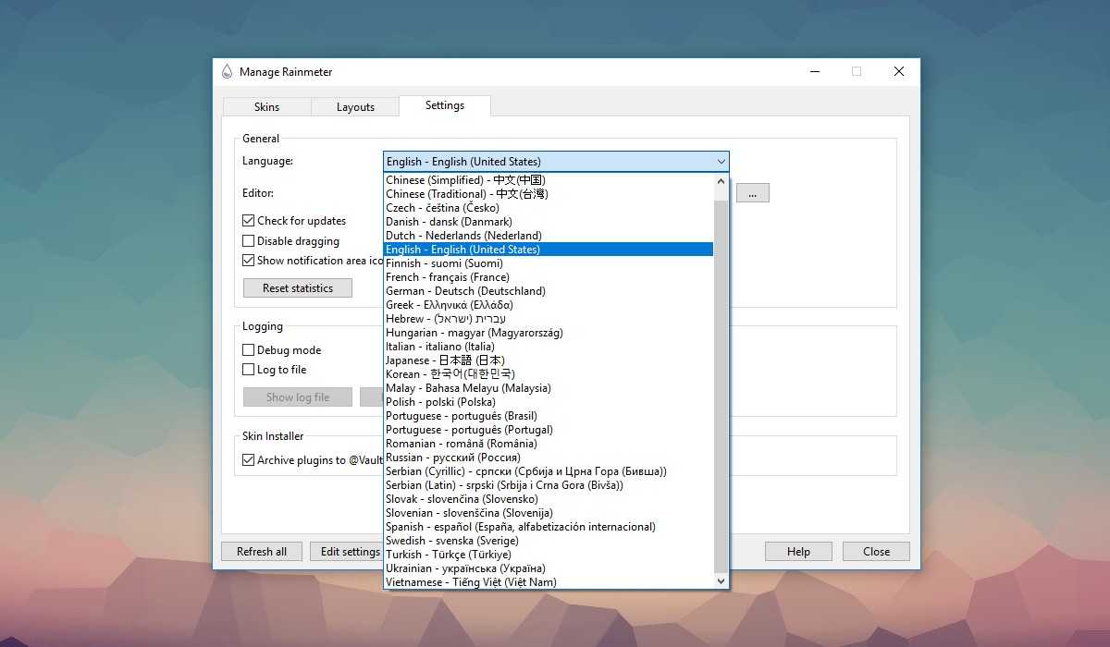Image resolution: width=1110 pixels, height=647 pixels.
Task: Enable the Disable dragging checkbox
Action: click(x=249, y=241)
